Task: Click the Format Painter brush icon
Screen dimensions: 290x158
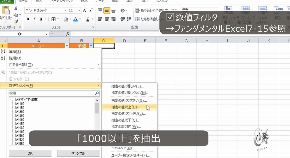Action: (16, 21)
